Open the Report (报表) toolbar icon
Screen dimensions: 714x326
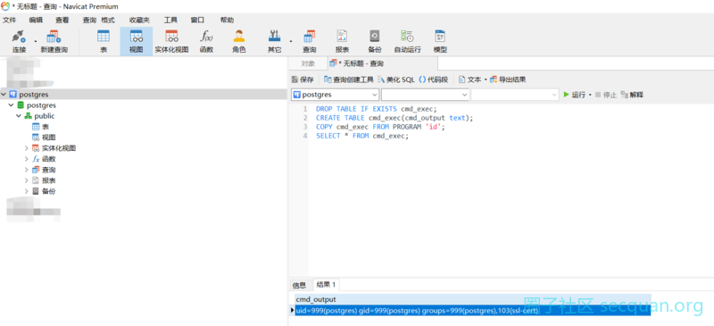342,42
